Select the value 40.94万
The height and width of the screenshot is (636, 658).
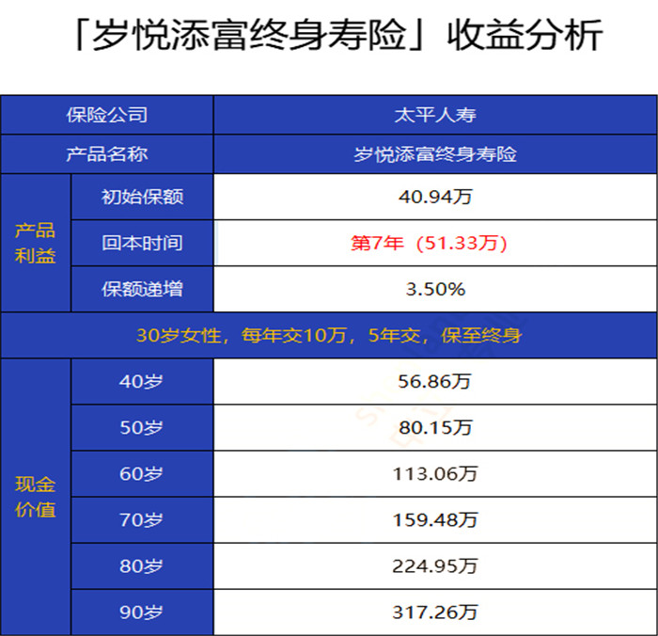[435, 197]
